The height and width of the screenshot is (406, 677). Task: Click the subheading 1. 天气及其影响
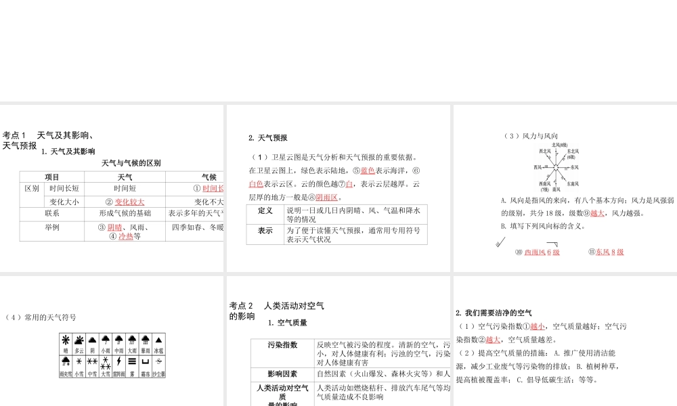click(68, 152)
